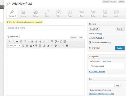Choose the Standard post format
This screenshot has width=128, height=96.
click(x=12, y=13)
